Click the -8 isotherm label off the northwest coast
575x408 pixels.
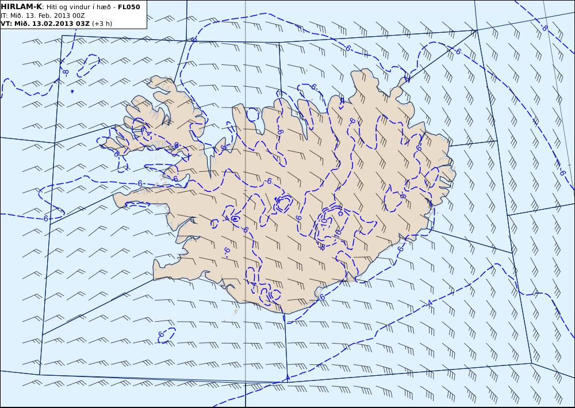66,72
